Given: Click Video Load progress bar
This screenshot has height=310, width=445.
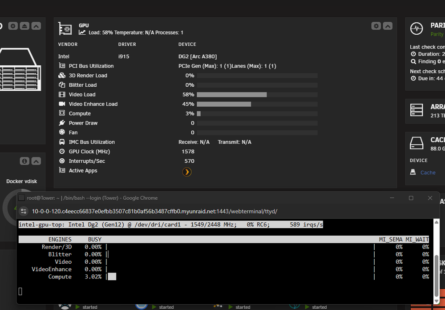Looking at the screenshot, I should click(x=257, y=94).
